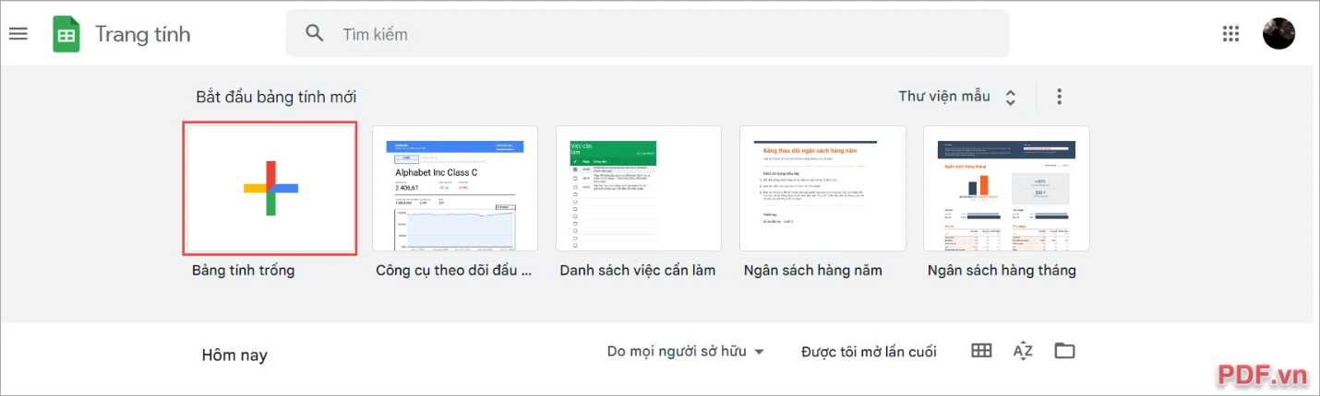Open the template section three-dot menu
The image size is (1320, 396).
coord(1060,97)
